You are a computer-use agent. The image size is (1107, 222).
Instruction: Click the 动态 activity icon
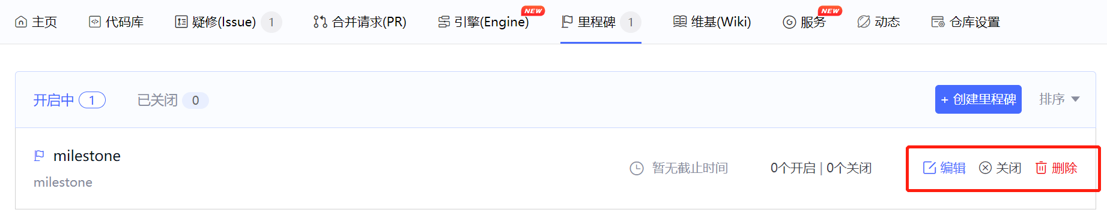point(864,22)
